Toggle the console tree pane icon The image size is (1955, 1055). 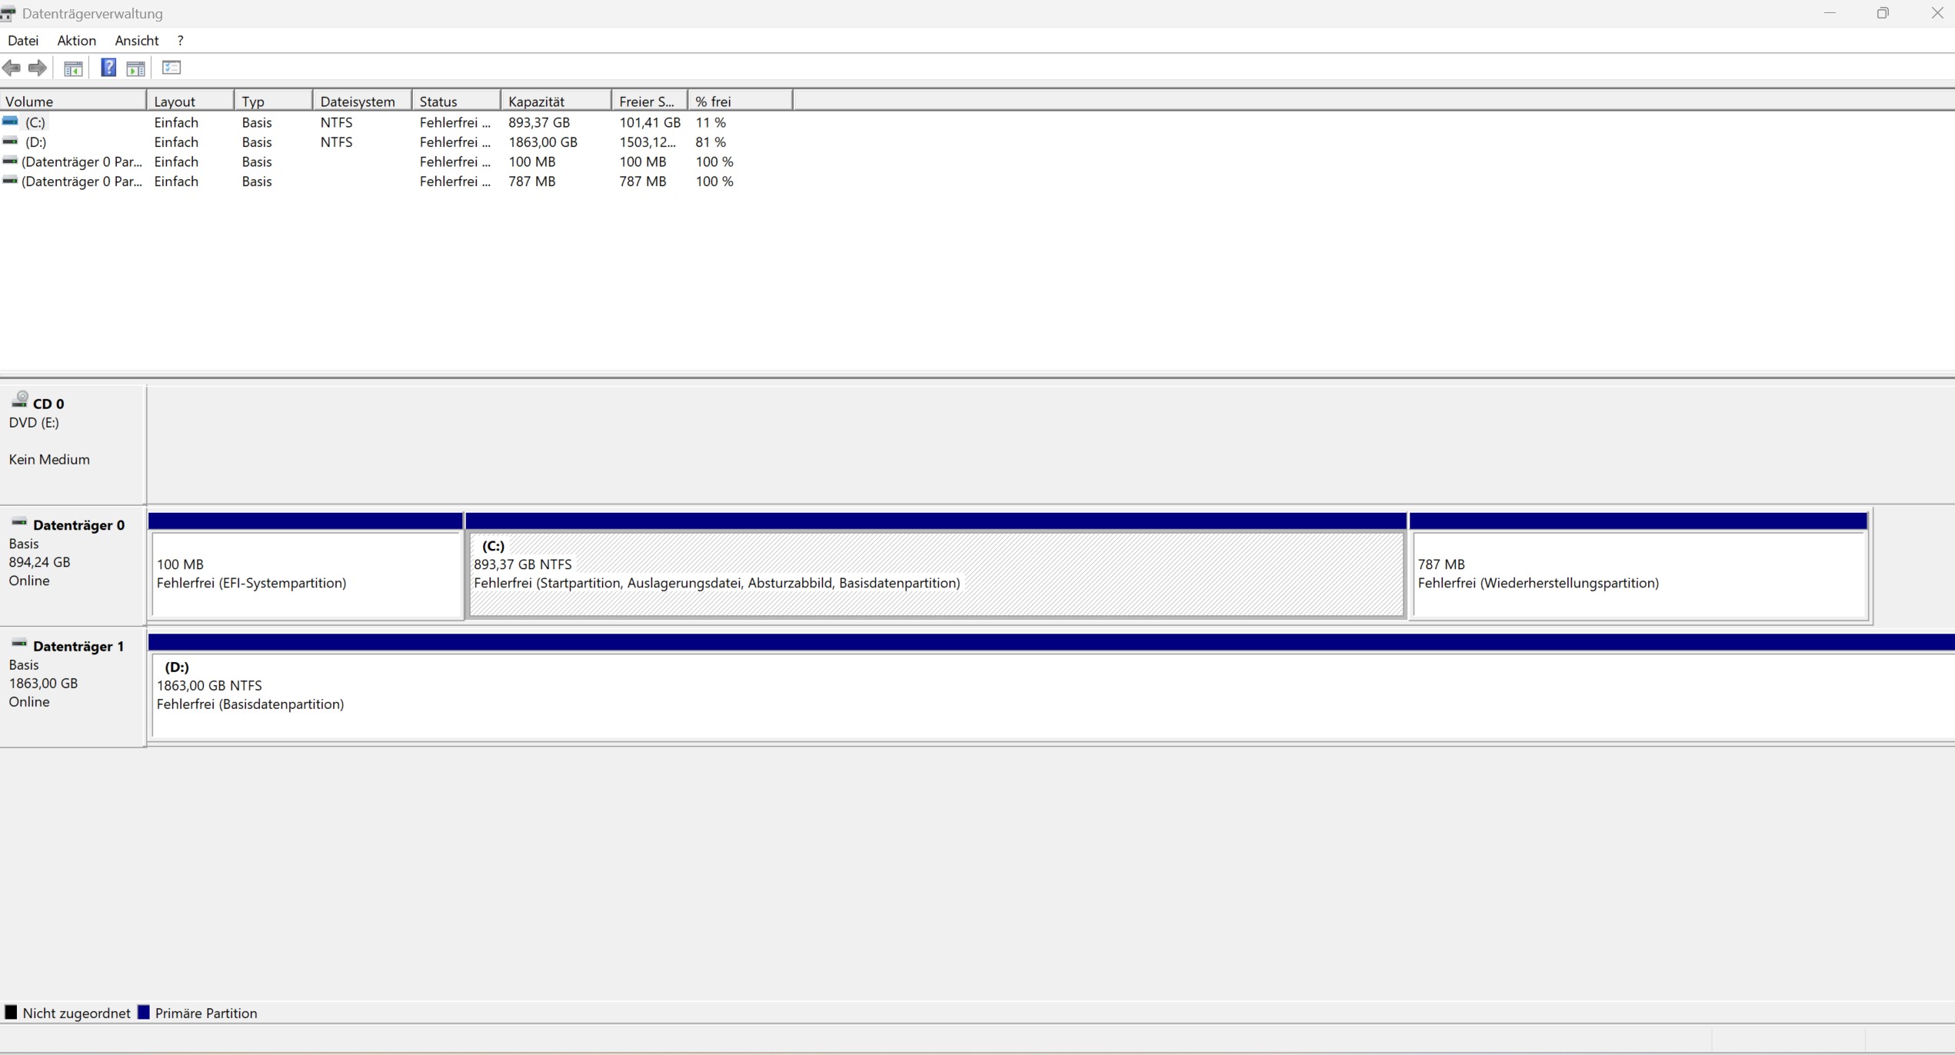coord(73,68)
